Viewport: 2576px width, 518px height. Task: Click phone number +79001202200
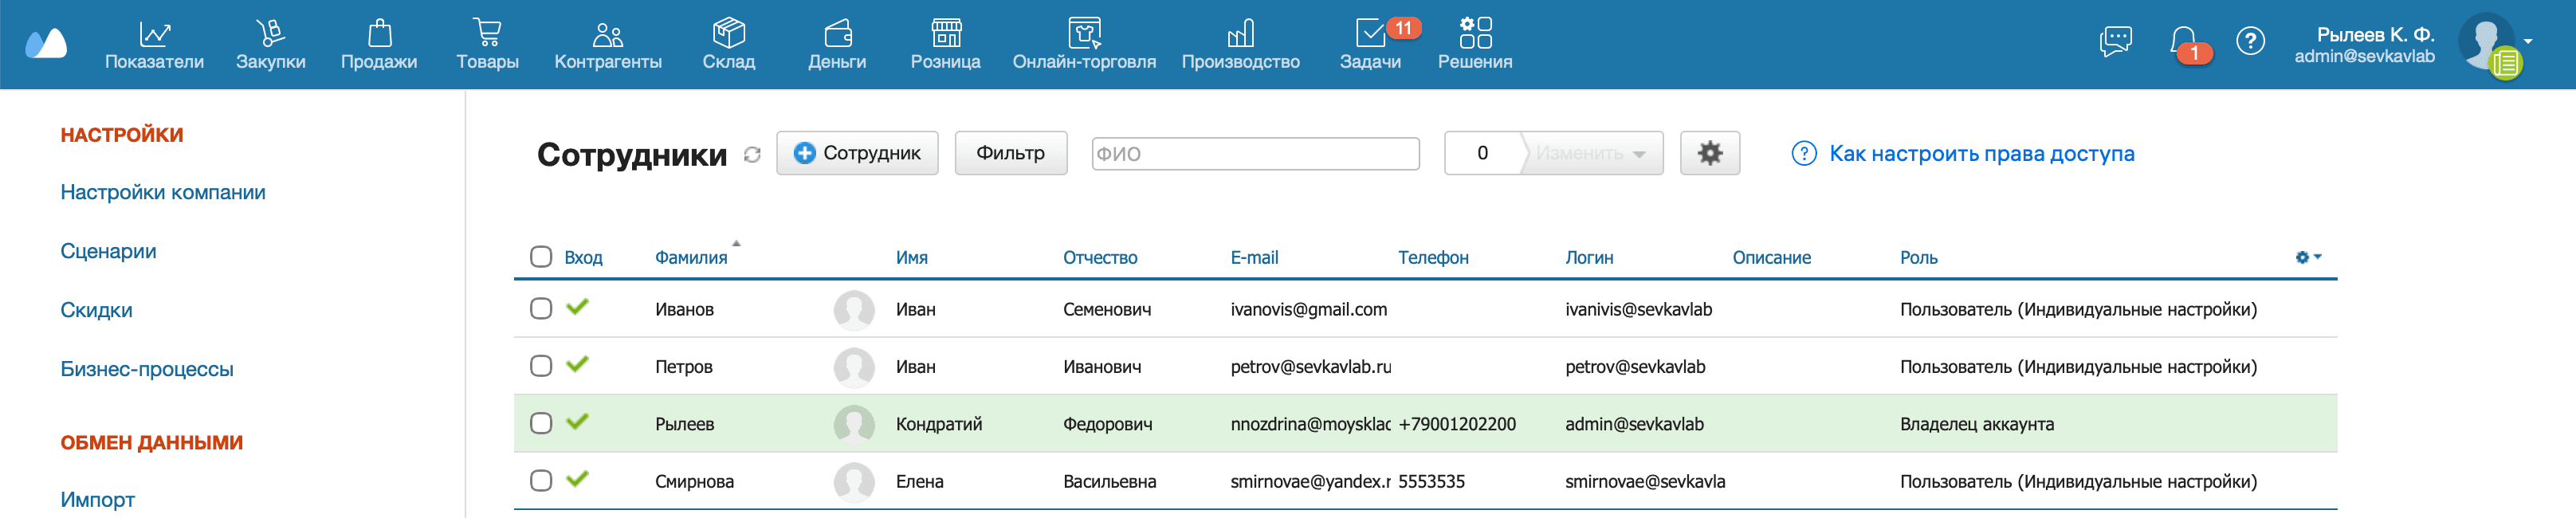1457,424
